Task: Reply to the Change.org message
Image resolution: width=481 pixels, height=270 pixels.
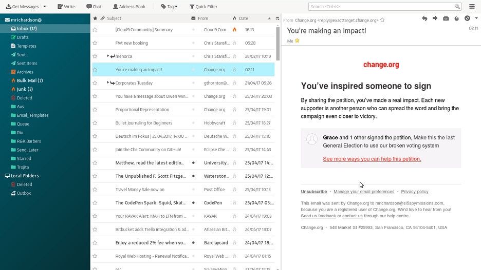Action: pyautogui.click(x=424, y=18)
